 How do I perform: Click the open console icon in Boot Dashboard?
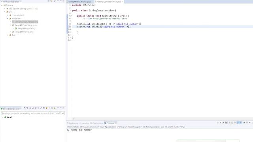point(36,108)
